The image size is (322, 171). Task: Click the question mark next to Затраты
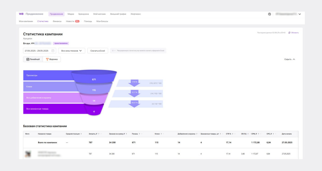tap(99, 134)
